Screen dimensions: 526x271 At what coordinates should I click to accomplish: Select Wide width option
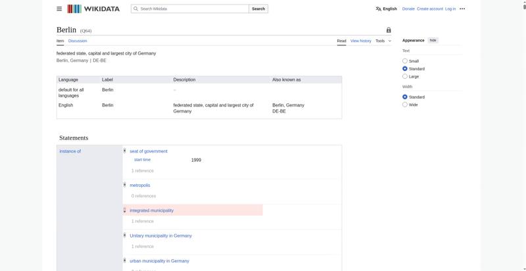pos(405,105)
